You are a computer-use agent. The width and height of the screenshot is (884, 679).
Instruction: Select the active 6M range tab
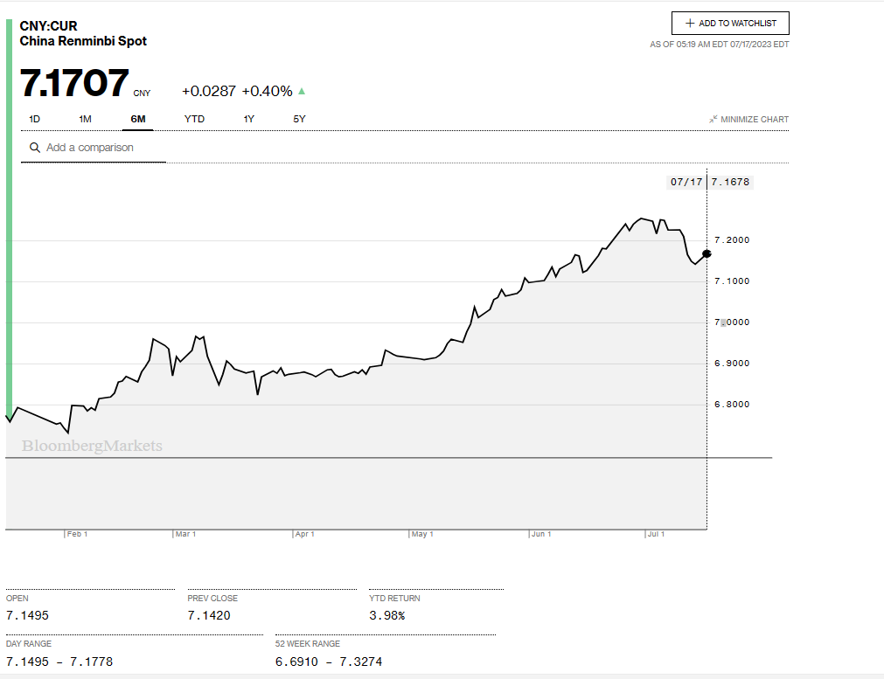[138, 119]
